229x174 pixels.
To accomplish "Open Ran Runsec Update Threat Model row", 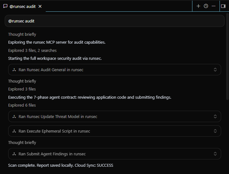I will coord(115,116).
